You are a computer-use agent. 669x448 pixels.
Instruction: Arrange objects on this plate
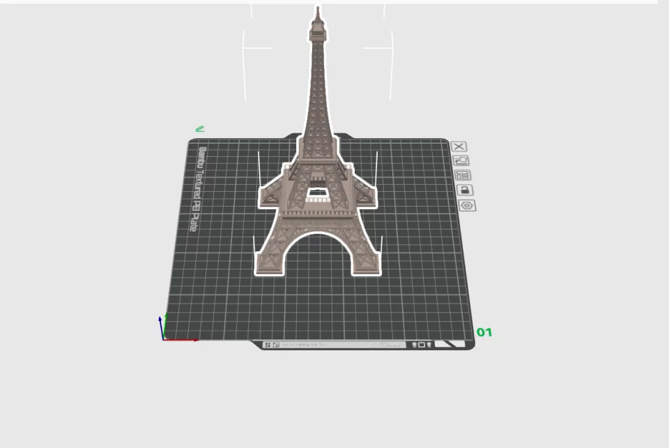click(x=463, y=175)
